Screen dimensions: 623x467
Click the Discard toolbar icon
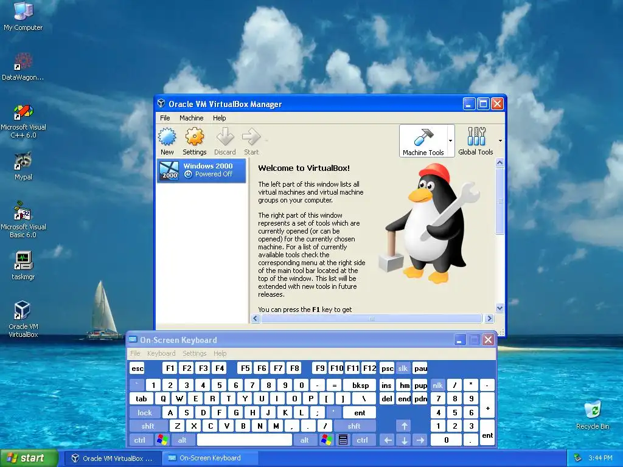[225, 141]
